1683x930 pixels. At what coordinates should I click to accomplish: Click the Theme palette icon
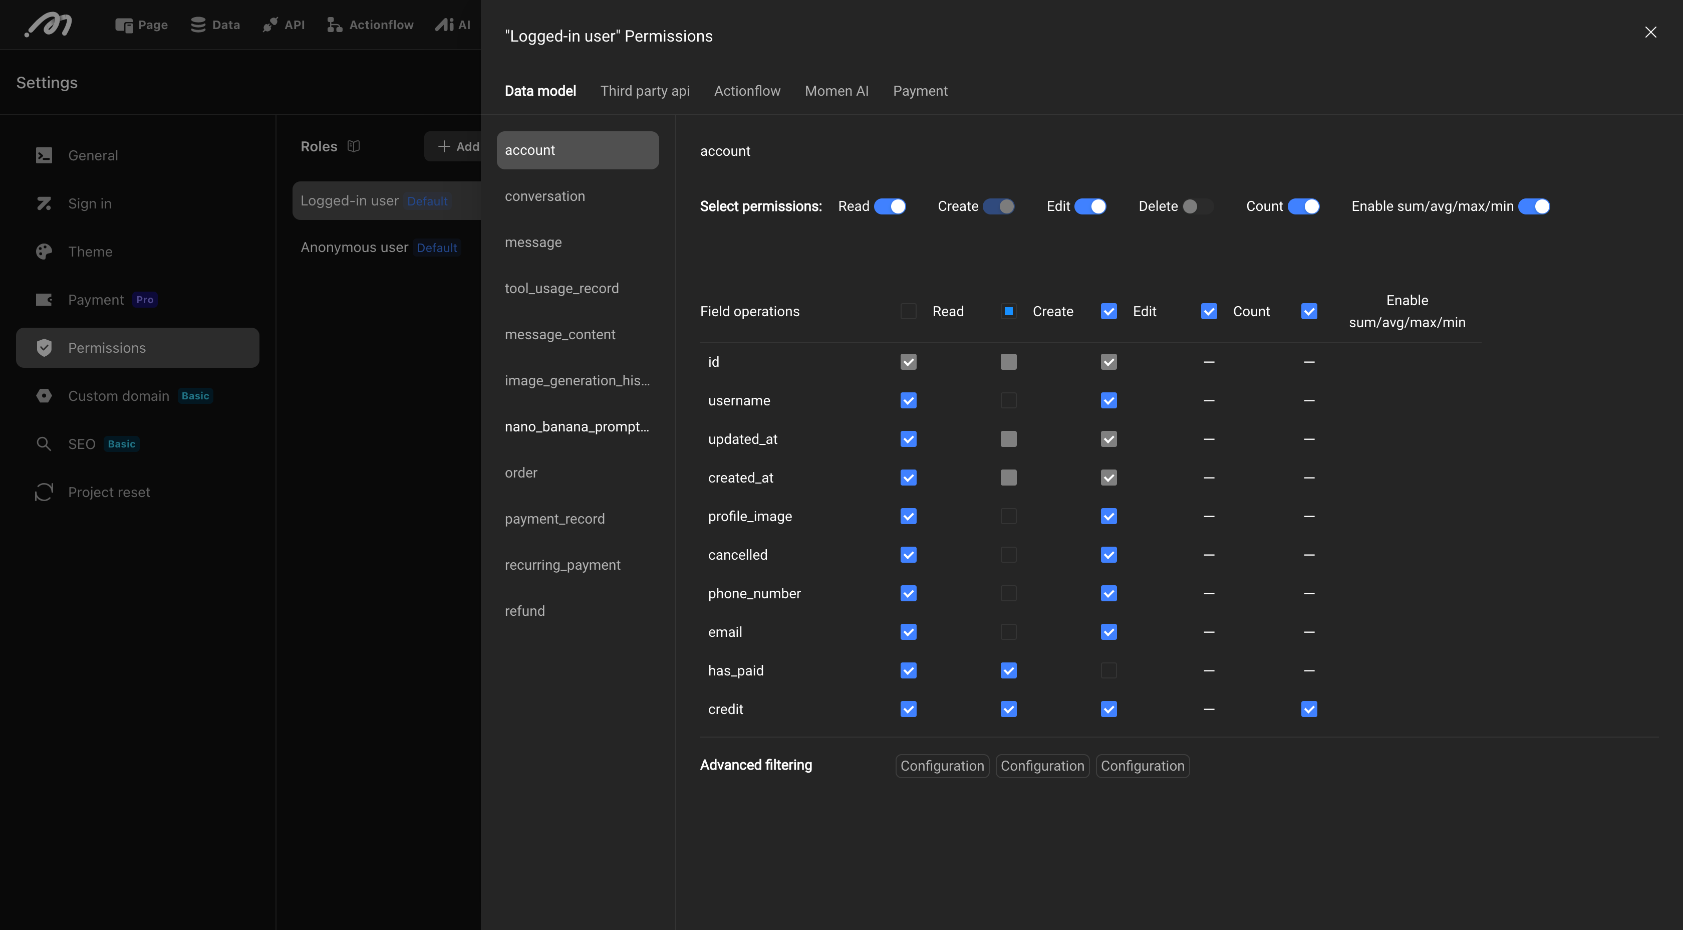click(x=44, y=252)
